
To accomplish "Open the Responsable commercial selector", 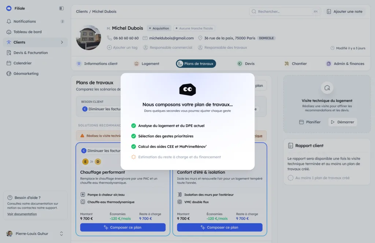I will [168, 47].
